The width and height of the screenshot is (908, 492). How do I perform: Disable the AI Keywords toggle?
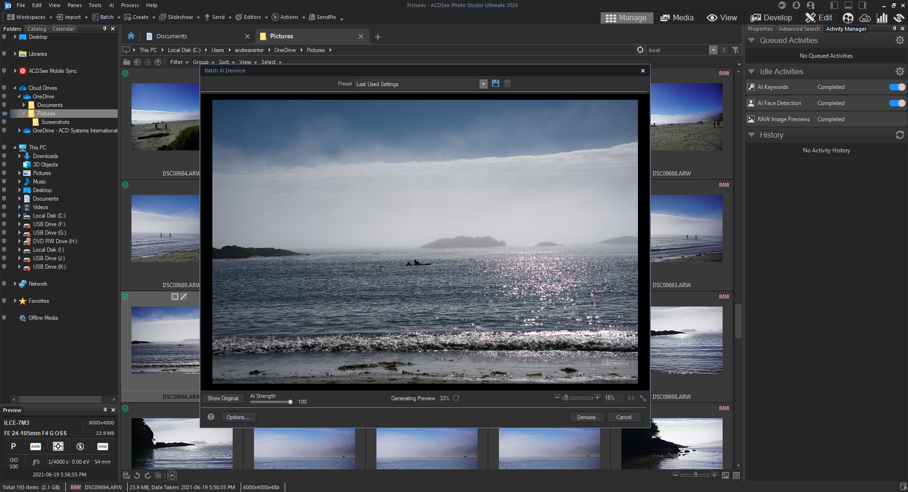tap(897, 87)
